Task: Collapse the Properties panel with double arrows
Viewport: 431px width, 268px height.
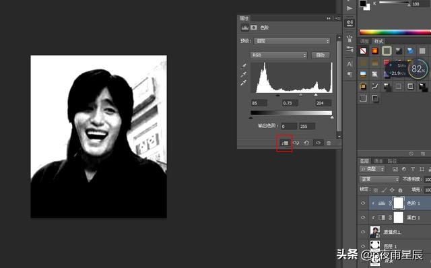Action: [329, 18]
